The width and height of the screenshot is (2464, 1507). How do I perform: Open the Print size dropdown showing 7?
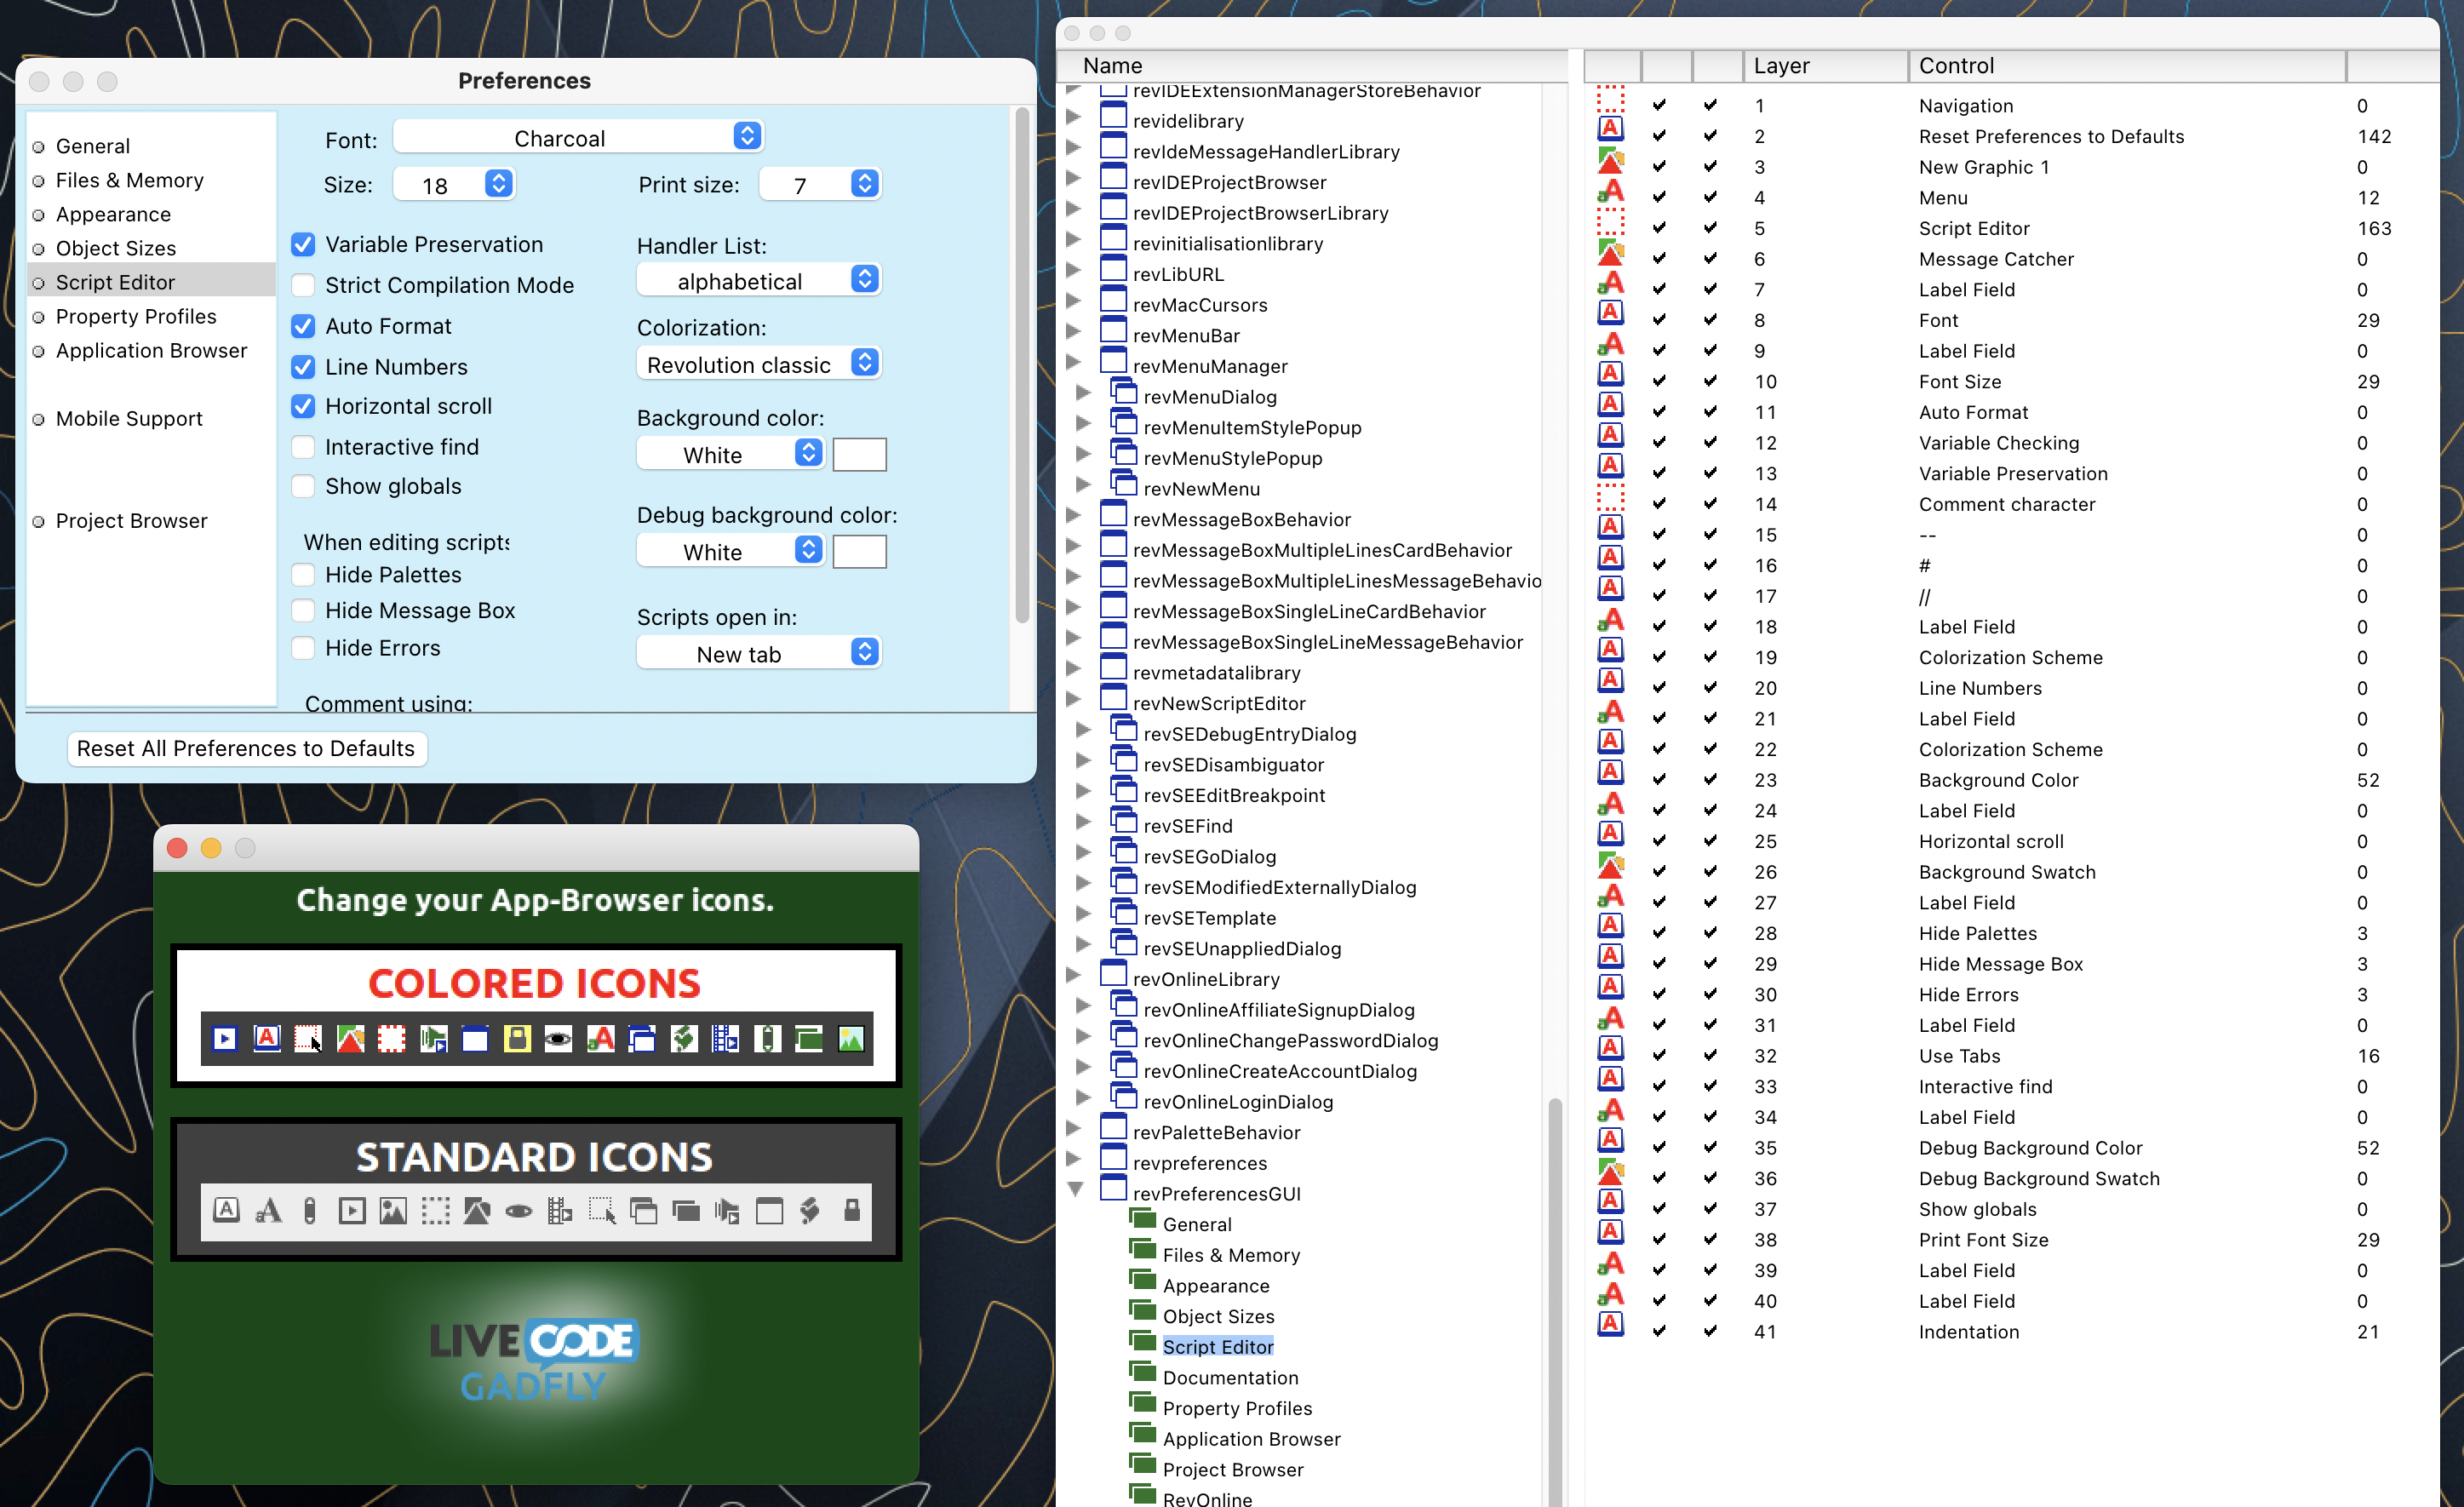coord(820,185)
